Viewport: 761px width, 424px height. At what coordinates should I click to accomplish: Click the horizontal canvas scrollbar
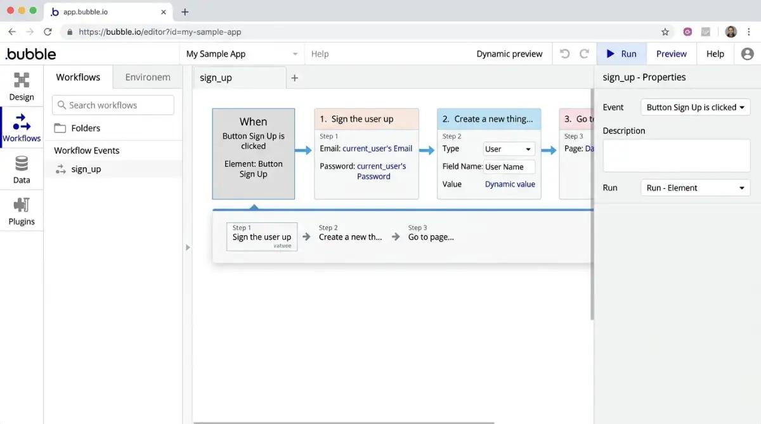point(344,422)
